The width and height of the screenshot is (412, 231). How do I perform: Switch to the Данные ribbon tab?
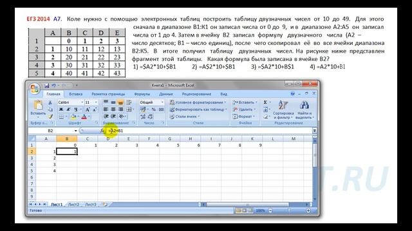[x=166, y=94]
